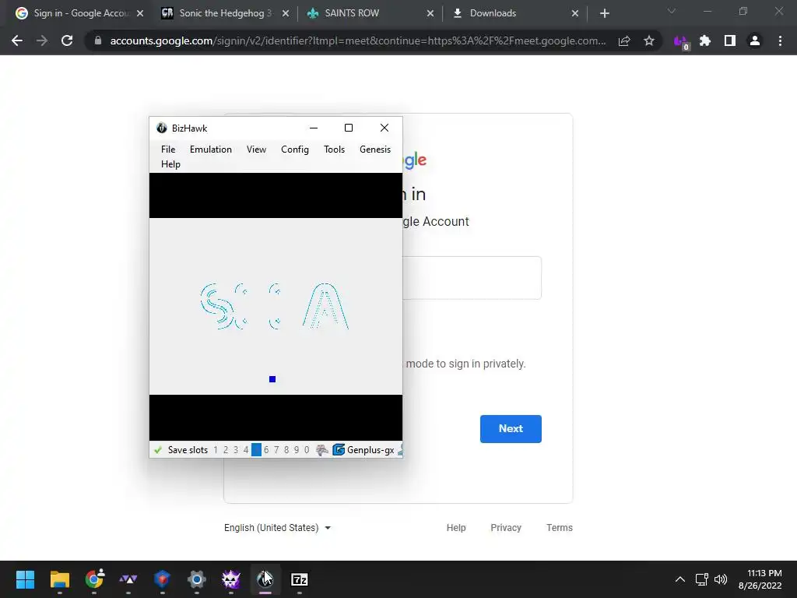Screen dimensions: 797x598
Task: Open 7-Zip from taskbar
Action: [x=300, y=579]
